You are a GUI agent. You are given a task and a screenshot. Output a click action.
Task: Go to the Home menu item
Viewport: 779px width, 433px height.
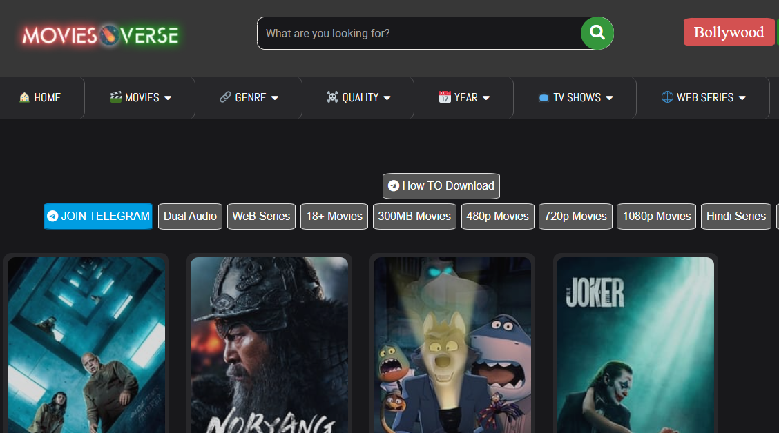41,98
